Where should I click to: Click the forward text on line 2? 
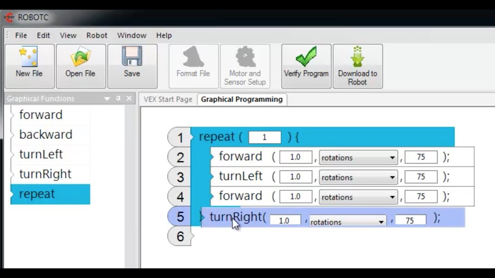click(x=241, y=156)
